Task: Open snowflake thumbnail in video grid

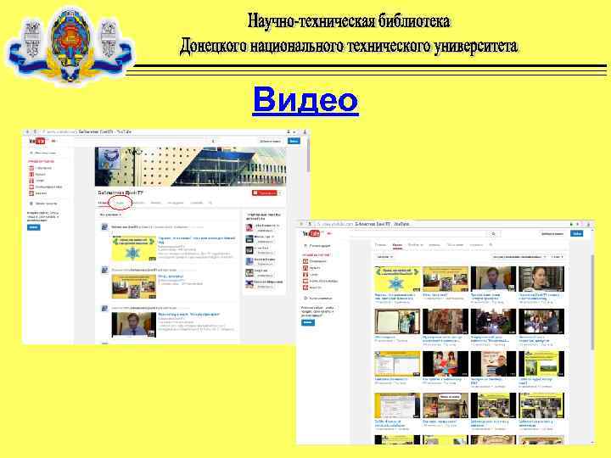Action: coord(397,279)
